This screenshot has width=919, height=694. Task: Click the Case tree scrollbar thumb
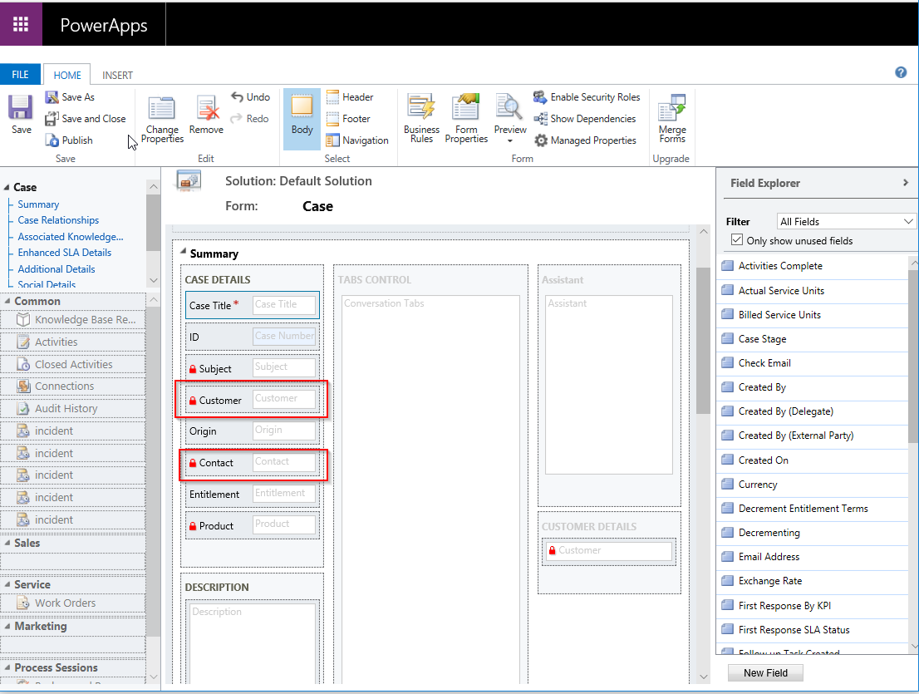tap(154, 223)
